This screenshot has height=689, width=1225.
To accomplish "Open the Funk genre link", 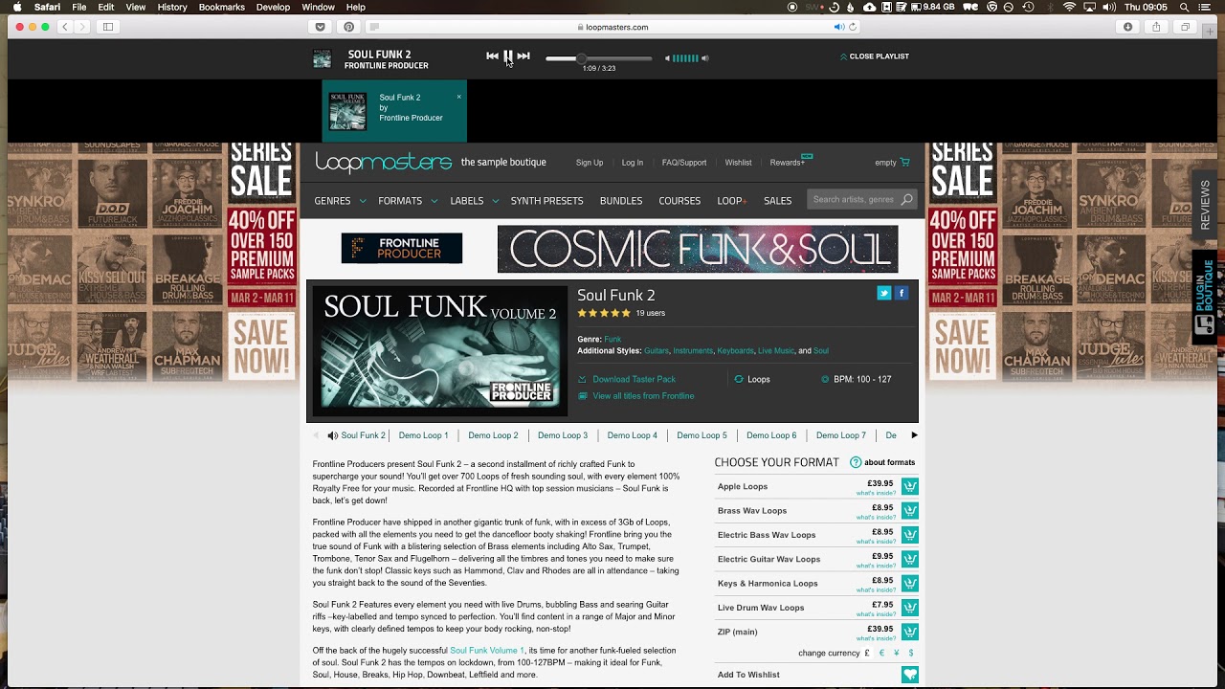I will (612, 339).
